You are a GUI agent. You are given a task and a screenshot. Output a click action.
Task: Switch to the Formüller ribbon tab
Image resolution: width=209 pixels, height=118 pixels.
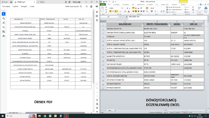(x=150, y=4)
